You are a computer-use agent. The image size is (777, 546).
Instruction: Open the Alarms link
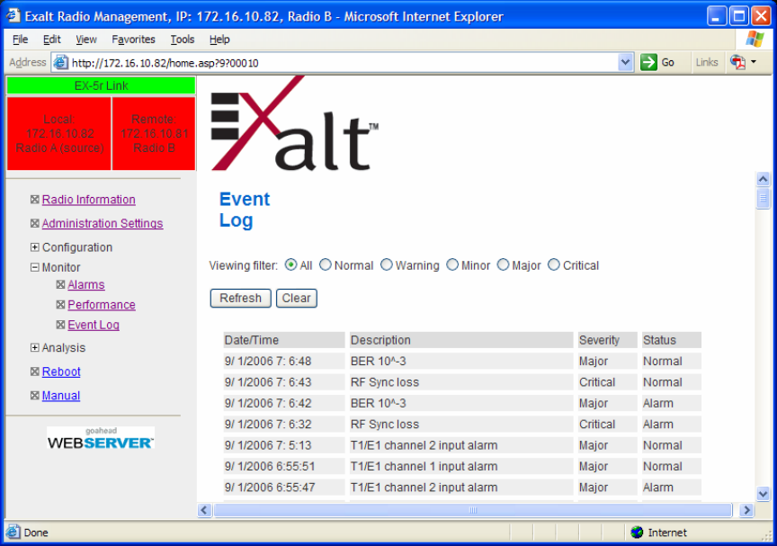[86, 284]
